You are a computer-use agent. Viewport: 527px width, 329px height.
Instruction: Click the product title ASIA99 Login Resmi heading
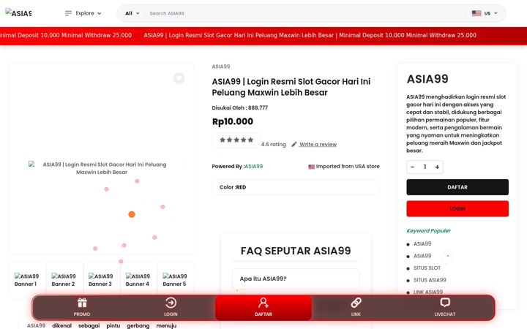pos(291,87)
